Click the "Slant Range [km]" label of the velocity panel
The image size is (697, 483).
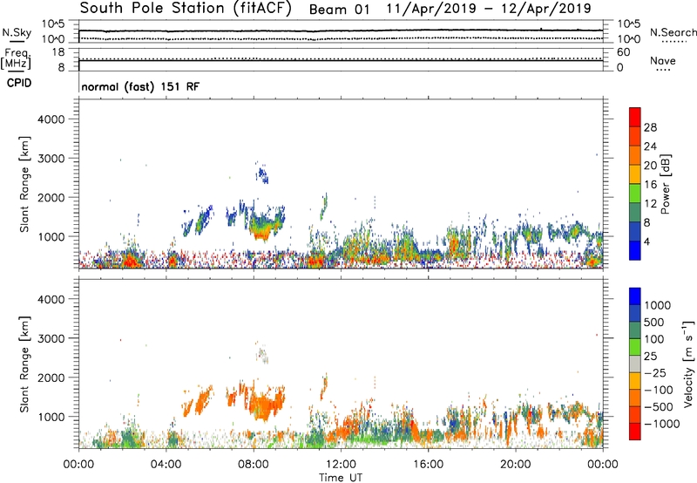point(24,364)
